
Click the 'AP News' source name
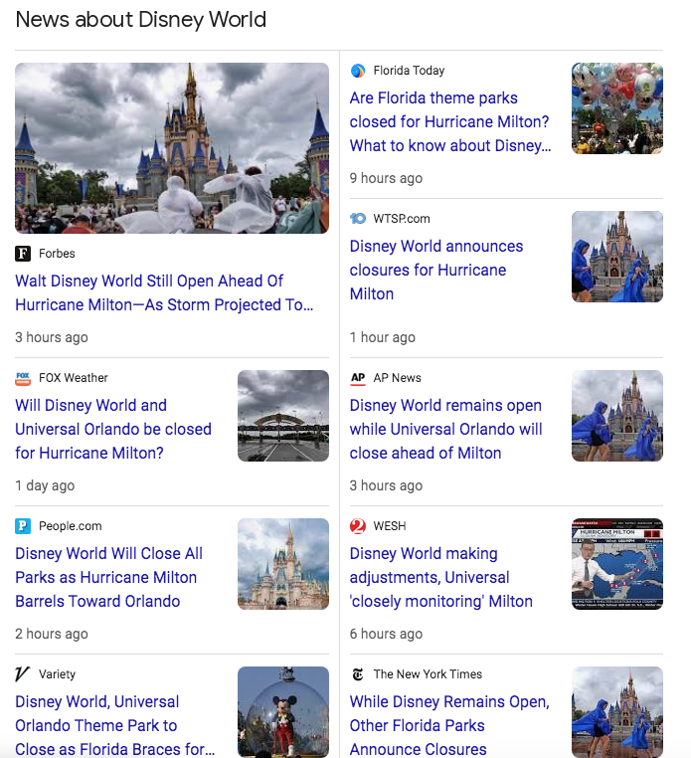pyautogui.click(x=398, y=378)
